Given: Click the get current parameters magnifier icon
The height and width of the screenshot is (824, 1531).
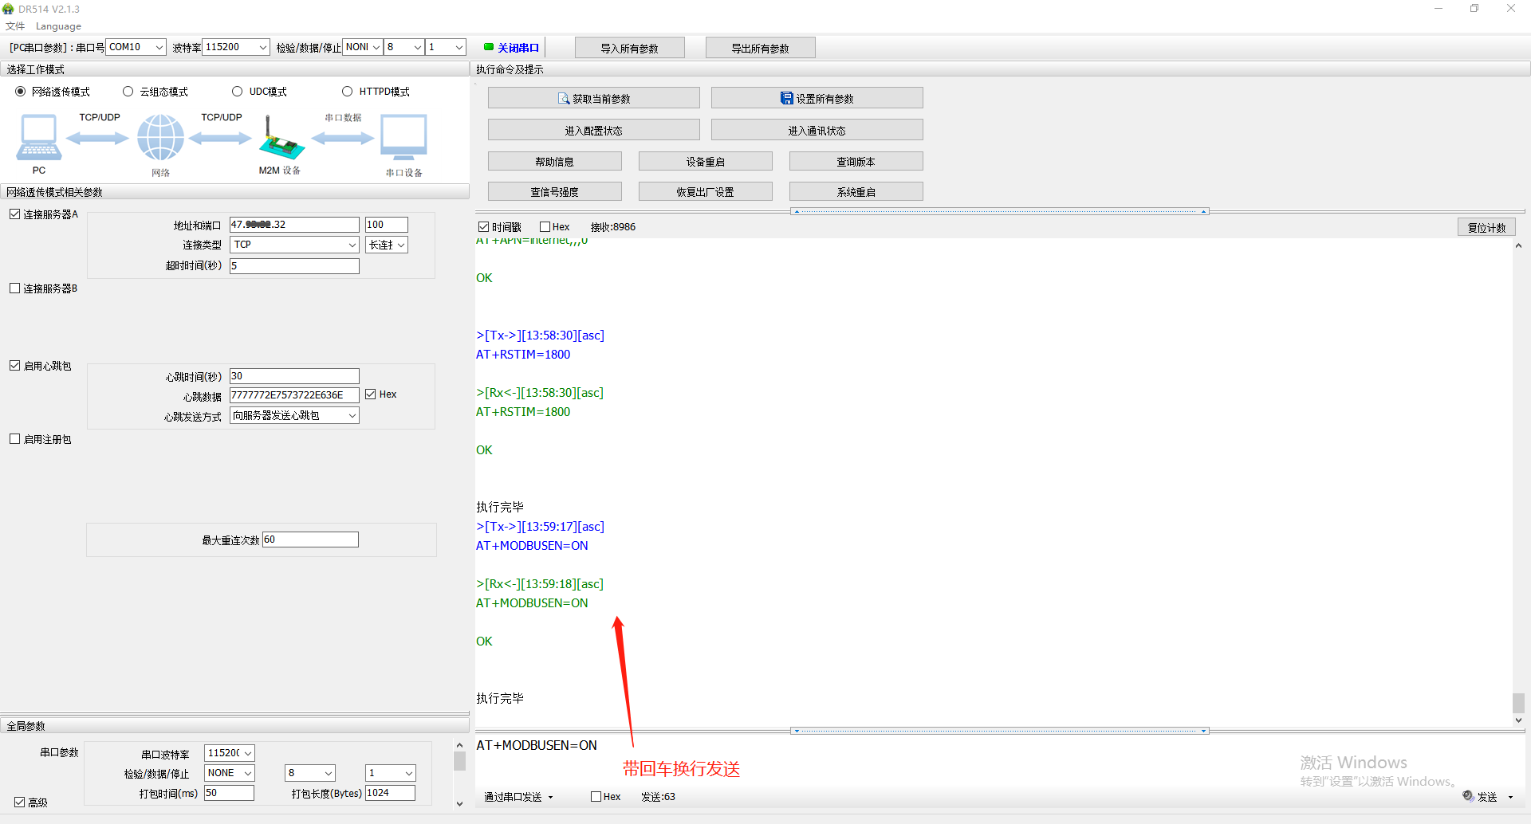Looking at the screenshot, I should [564, 99].
